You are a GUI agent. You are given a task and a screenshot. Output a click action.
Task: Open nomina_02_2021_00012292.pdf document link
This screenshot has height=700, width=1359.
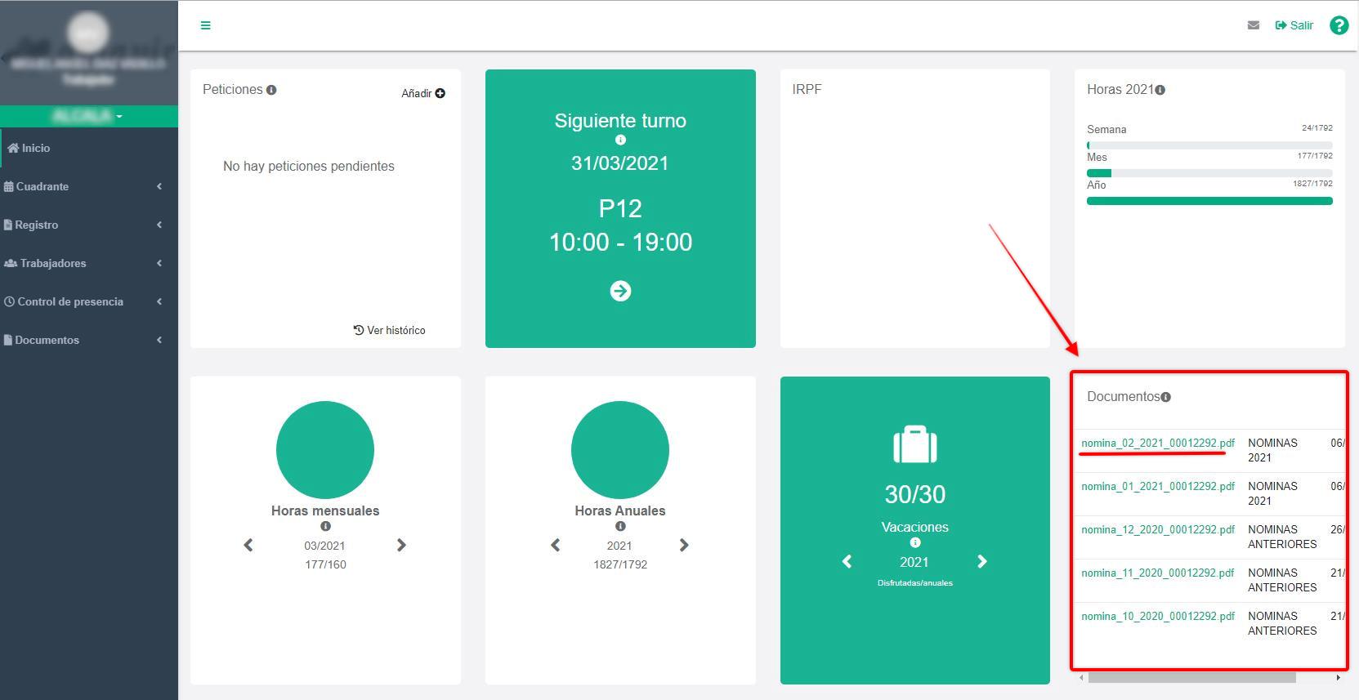click(x=1157, y=443)
